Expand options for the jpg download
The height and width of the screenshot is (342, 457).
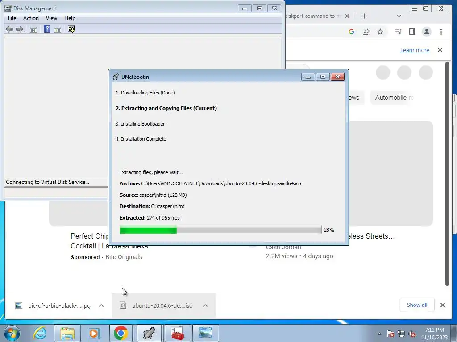(101, 305)
